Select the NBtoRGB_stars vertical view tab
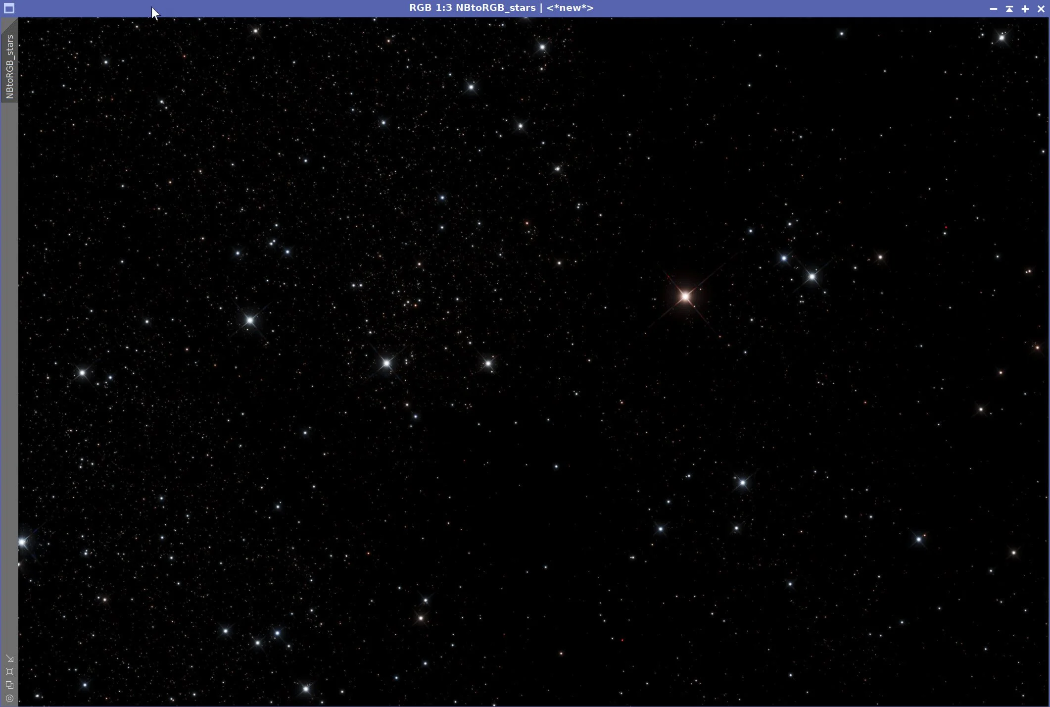This screenshot has width=1050, height=707. click(9, 66)
